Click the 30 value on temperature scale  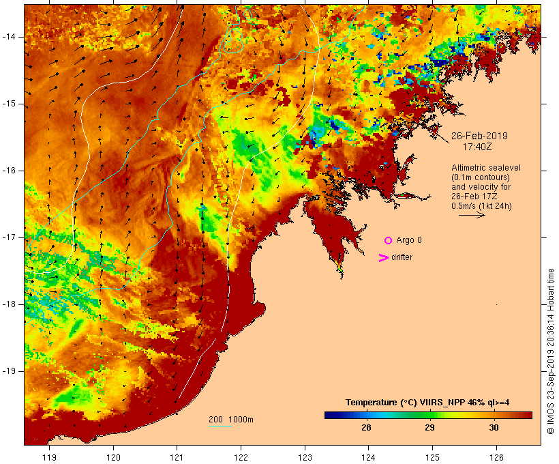coord(494,427)
